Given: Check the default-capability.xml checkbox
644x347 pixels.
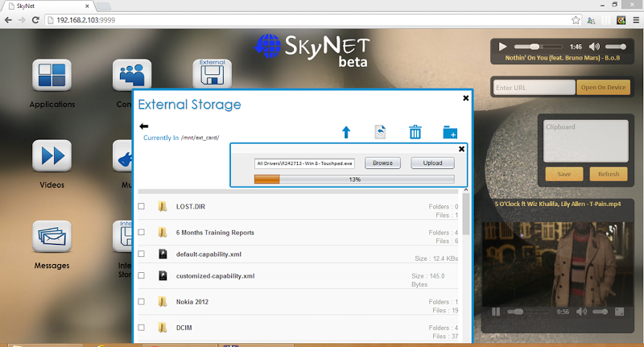Looking at the screenshot, I should click(142, 254).
